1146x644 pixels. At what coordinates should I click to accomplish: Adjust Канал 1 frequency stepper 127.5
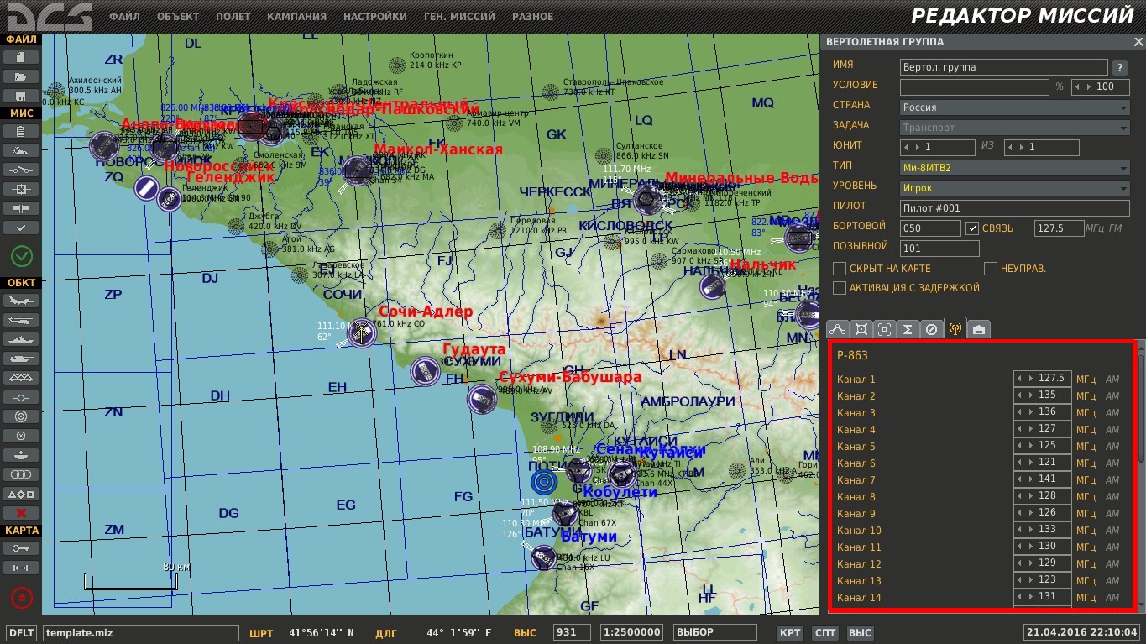tap(1042, 379)
